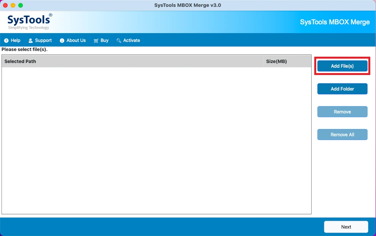Click the About Us info icon
This screenshot has width=376, height=236.
click(x=62, y=40)
